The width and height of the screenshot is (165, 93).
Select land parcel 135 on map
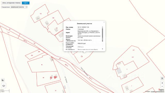click(40, 14)
